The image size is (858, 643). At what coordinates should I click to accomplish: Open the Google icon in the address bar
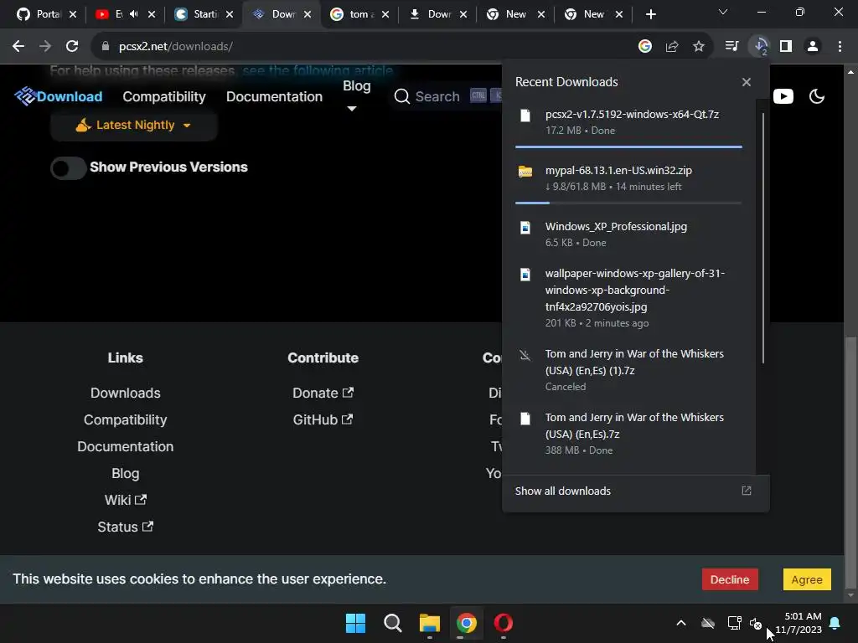[x=645, y=47]
